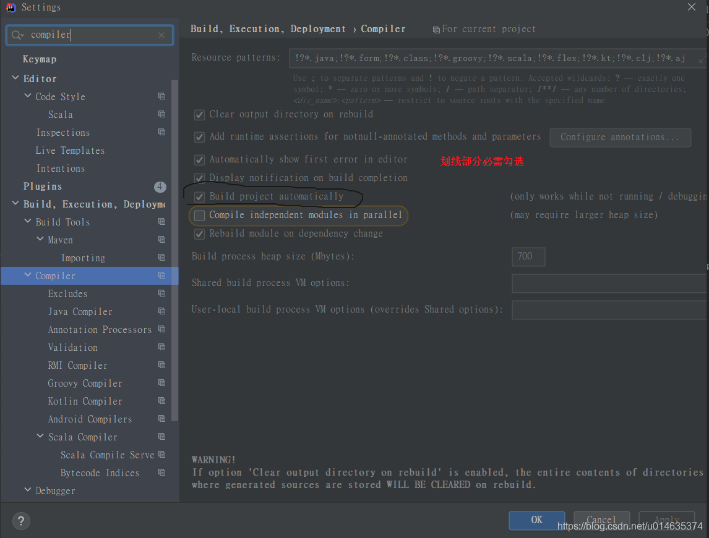
Task: Click project-level icon beside RMI Compiler
Action: point(161,365)
